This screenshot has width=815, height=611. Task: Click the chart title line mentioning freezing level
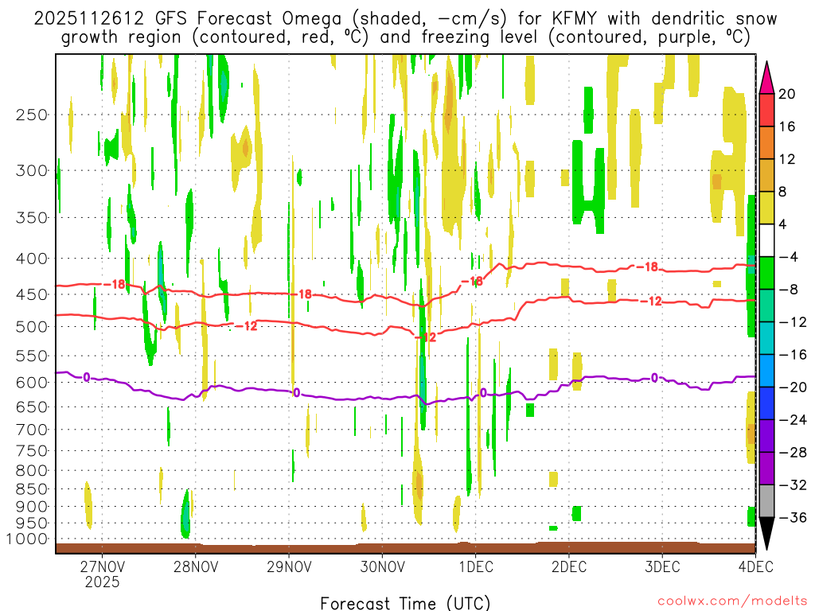coord(405,37)
